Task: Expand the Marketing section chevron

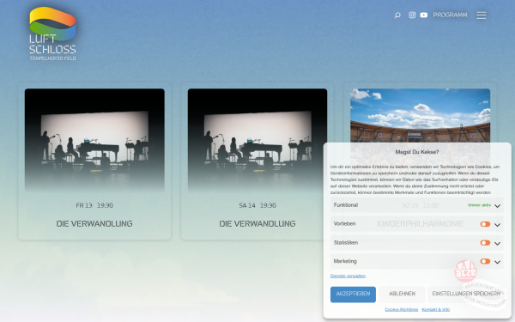Action: pyautogui.click(x=497, y=262)
